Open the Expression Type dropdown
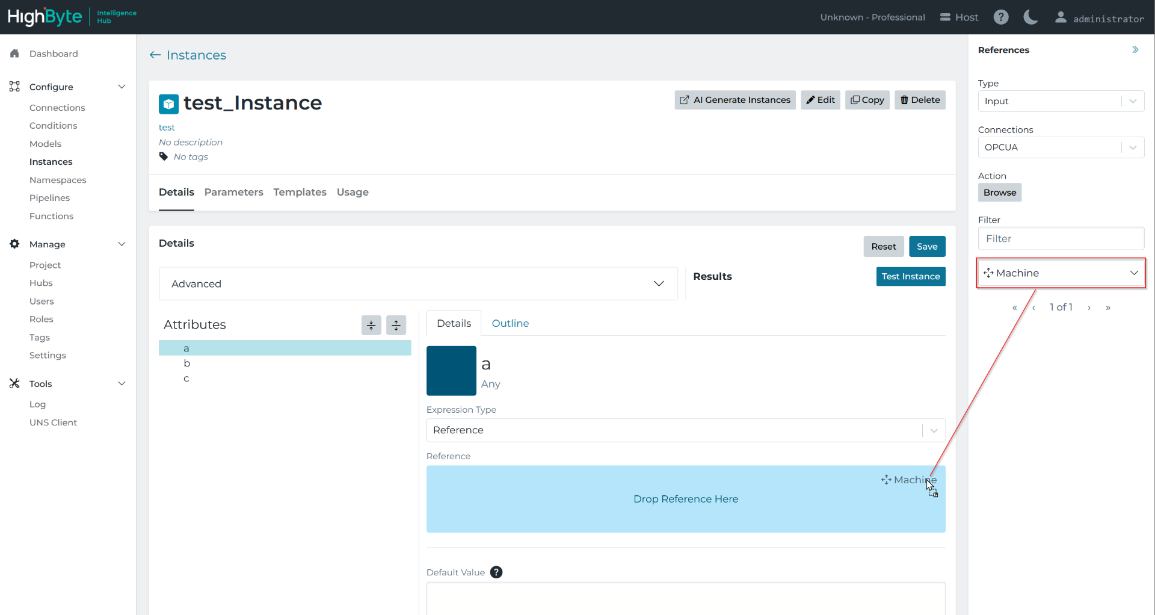This screenshot has width=1155, height=615. click(x=685, y=430)
